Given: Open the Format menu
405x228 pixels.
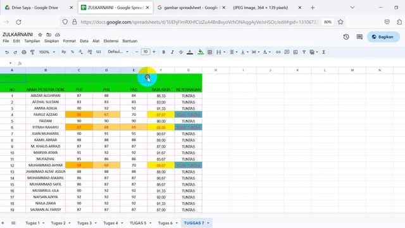Looking at the screenshot, I should pos(69,41).
